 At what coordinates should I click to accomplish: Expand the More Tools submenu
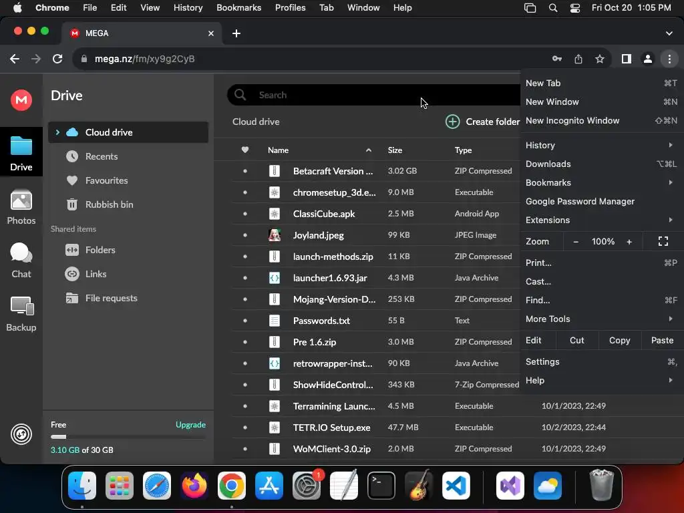[x=601, y=319]
